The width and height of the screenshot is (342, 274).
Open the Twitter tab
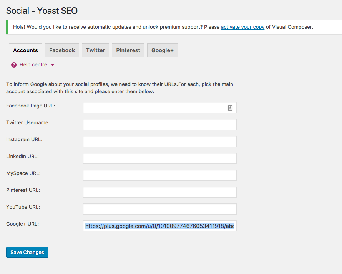96,50
